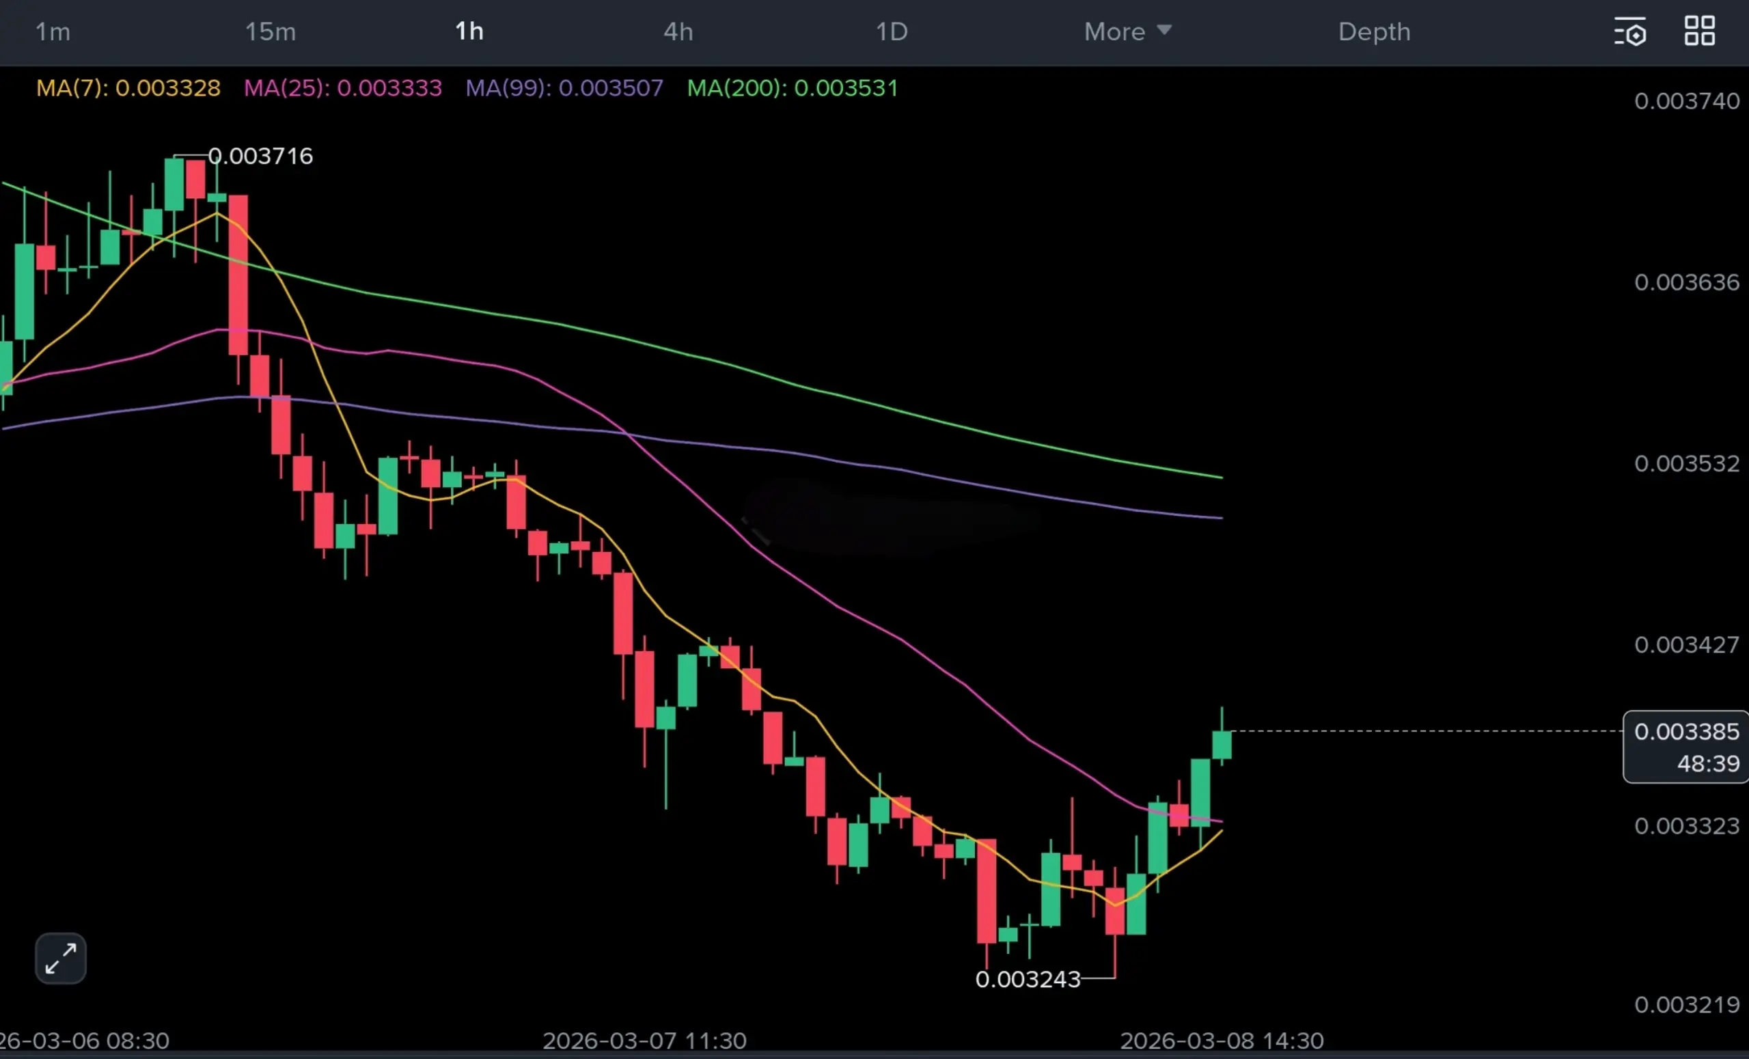Open the More intervals dropdown

pyautogui.click(x=1114, y=32)
